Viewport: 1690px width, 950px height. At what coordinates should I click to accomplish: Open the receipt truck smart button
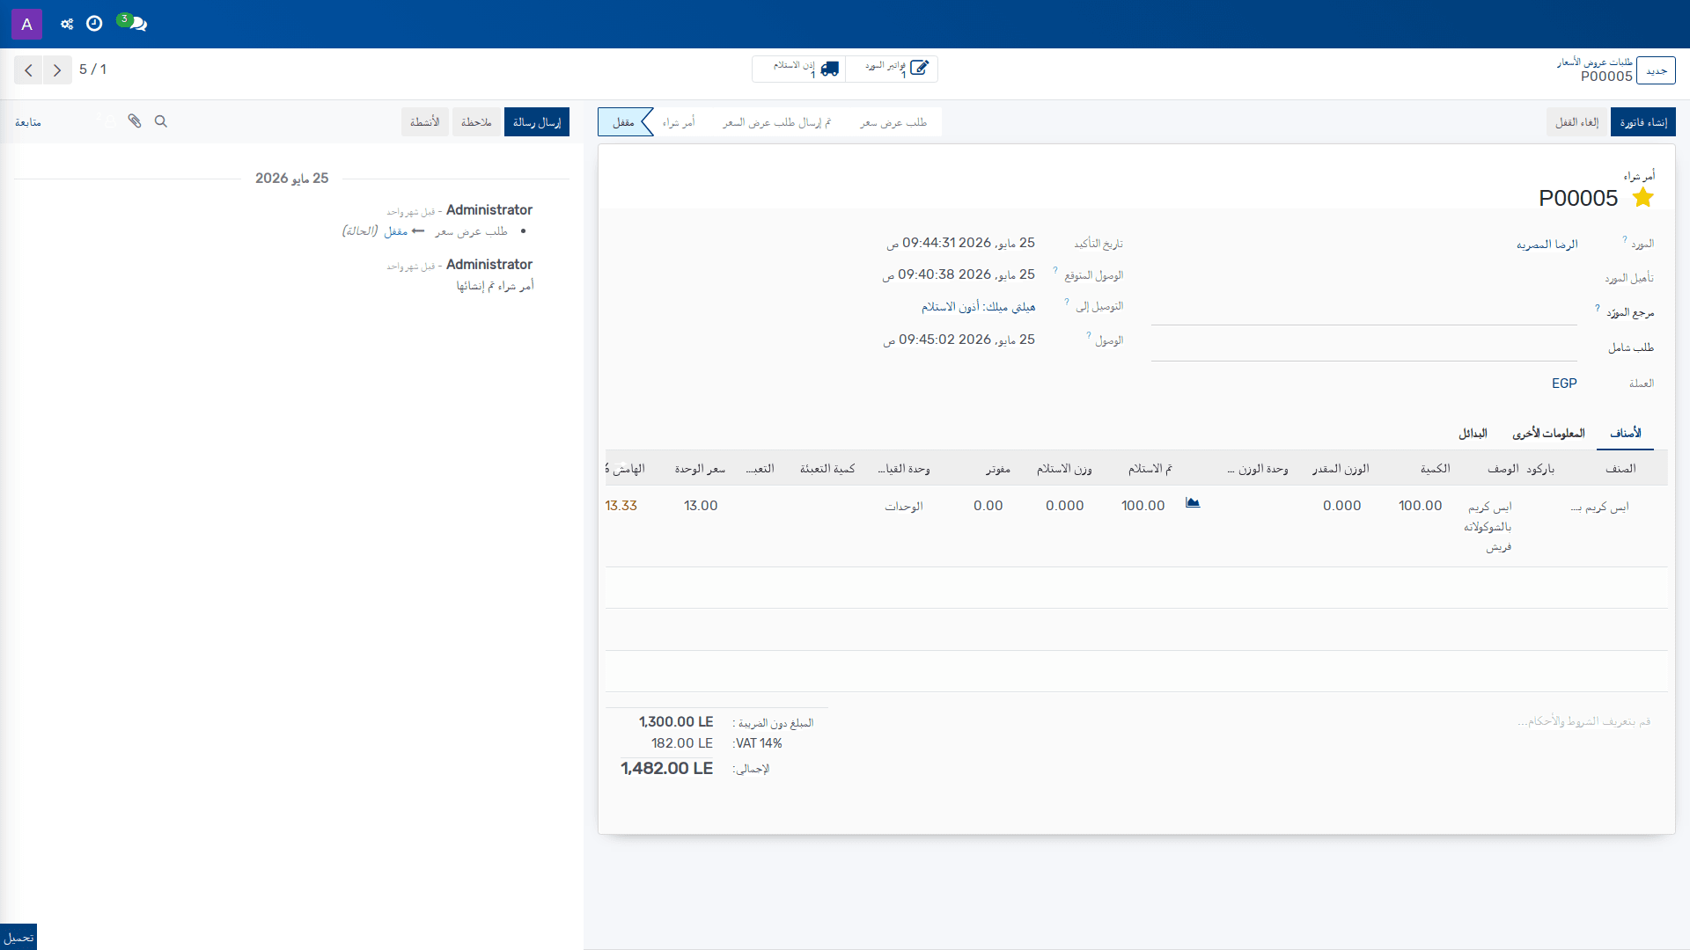click(x=799, y=69)
